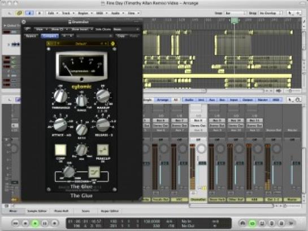Toggle the green Cycle mode button
This screenshot has width=308, height=231.
pyautogui.click(x=253, y=223)
